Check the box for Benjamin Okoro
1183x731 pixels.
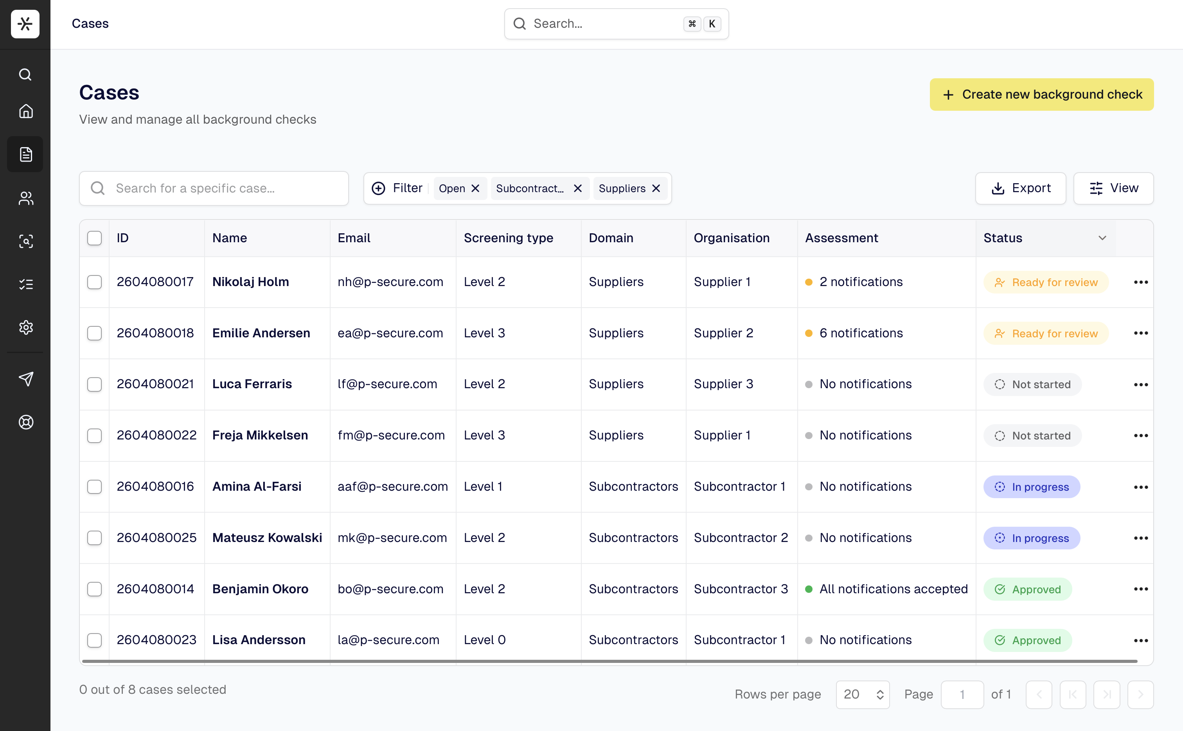(x=94, y=589)
